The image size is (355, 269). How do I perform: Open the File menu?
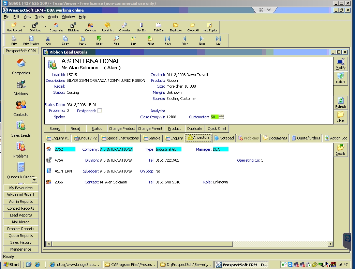(6, 17)
